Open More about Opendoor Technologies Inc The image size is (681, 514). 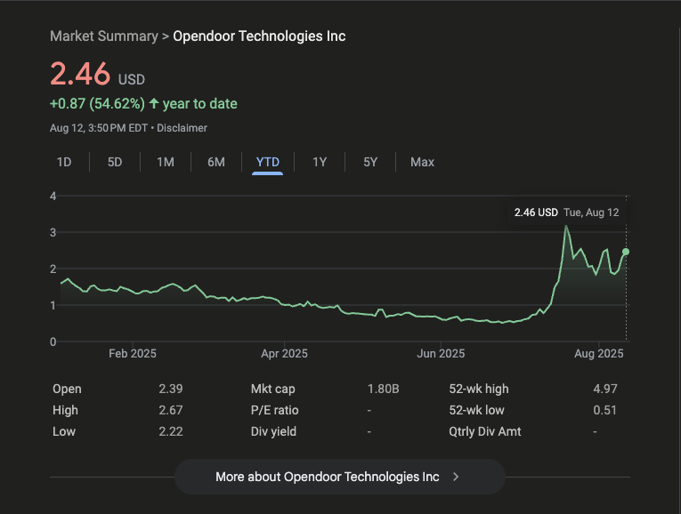click(x=339, y=477)
